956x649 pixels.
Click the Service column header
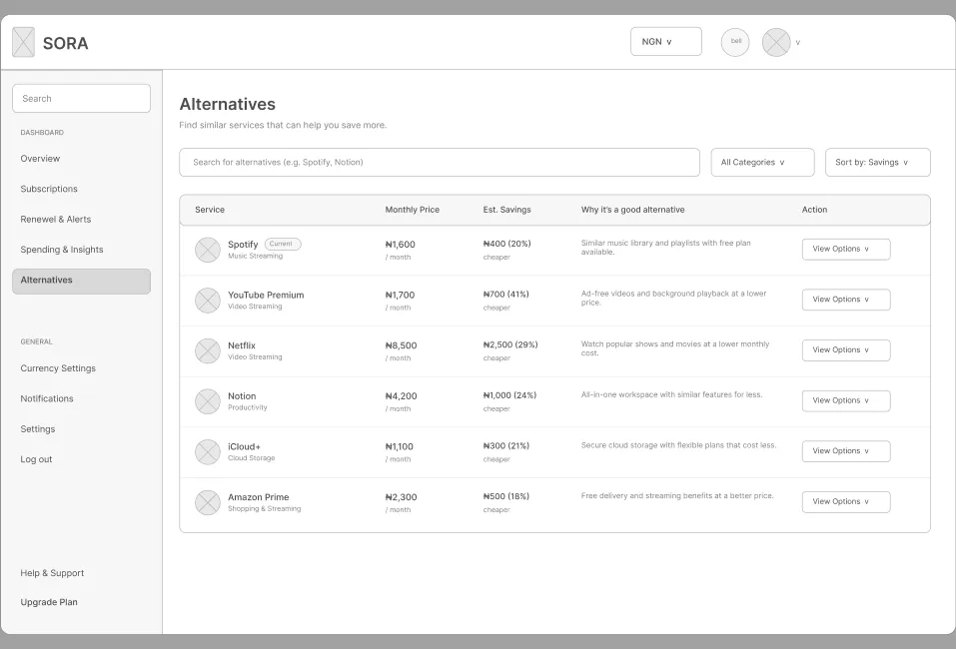pyautogui.click(x=210, y=210)
